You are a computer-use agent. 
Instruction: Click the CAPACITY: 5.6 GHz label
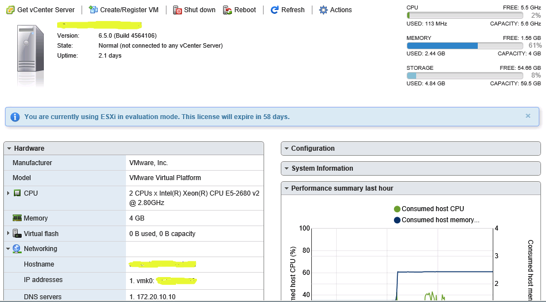point(515,24)
